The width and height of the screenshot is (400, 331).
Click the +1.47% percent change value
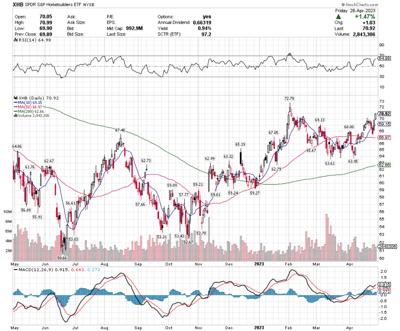[365, 17]
